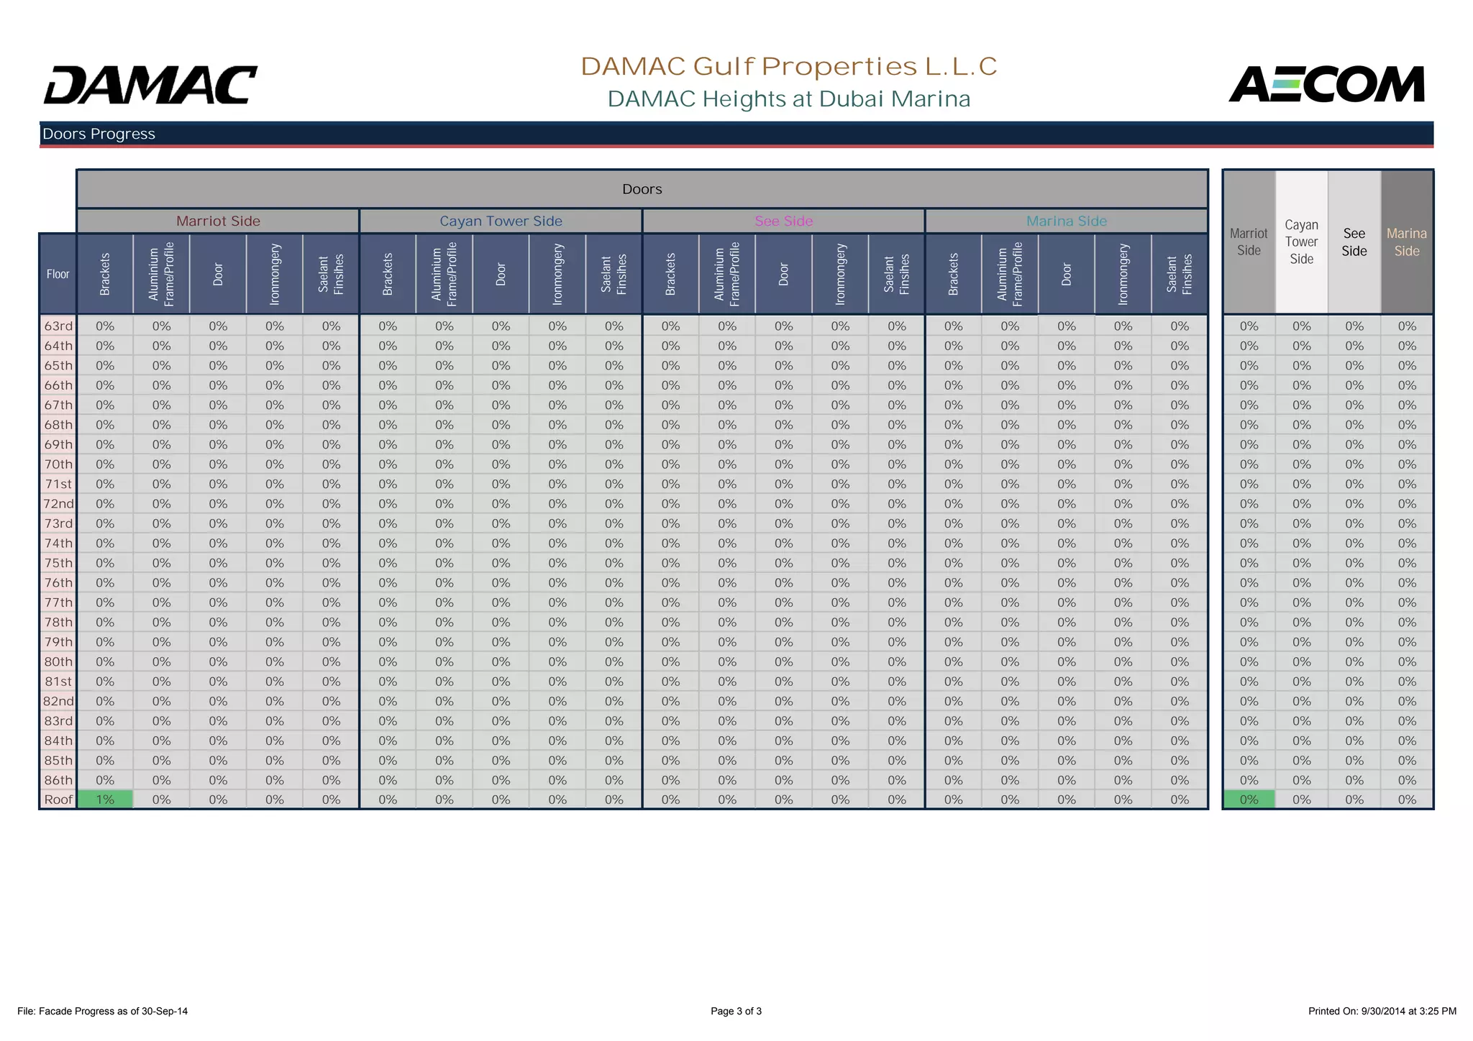Click DAMAC Heights at Dubai Marina title
1473x1041 pixels.
click(788, 99)
